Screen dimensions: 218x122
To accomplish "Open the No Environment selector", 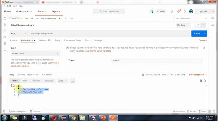I will [x=191, y=18].
